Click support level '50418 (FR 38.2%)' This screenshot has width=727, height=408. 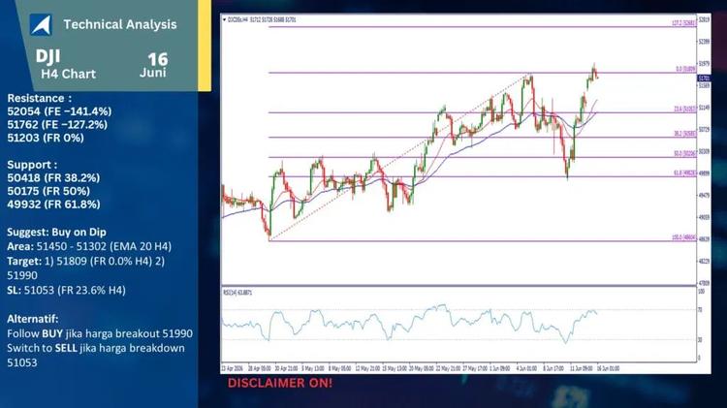click(x=53, y=177)
